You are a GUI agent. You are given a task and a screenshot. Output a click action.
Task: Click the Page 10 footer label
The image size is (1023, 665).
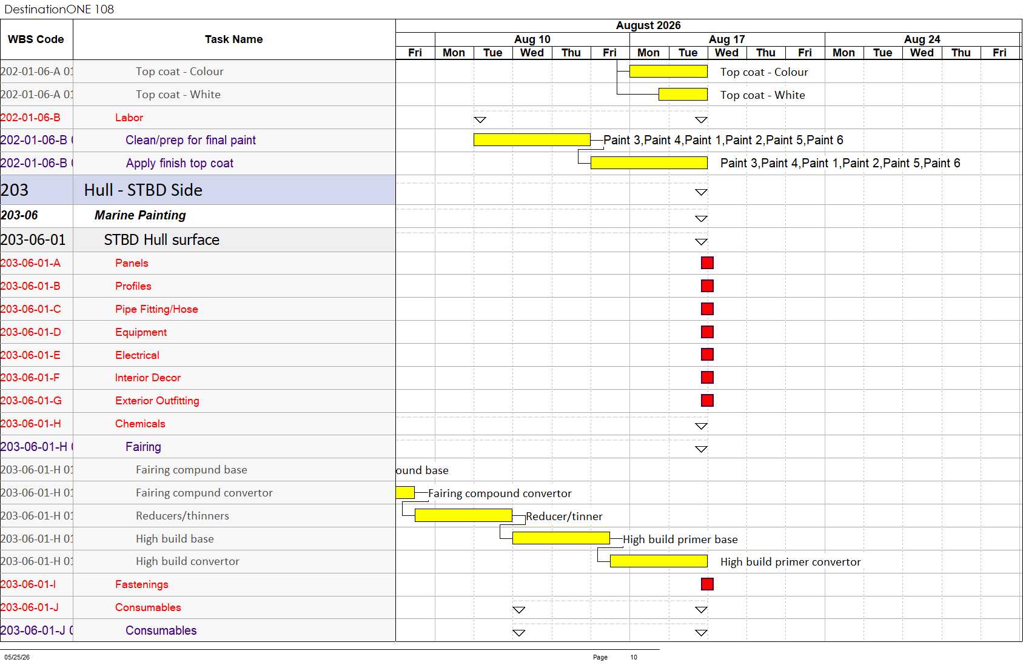coord(615,657)
